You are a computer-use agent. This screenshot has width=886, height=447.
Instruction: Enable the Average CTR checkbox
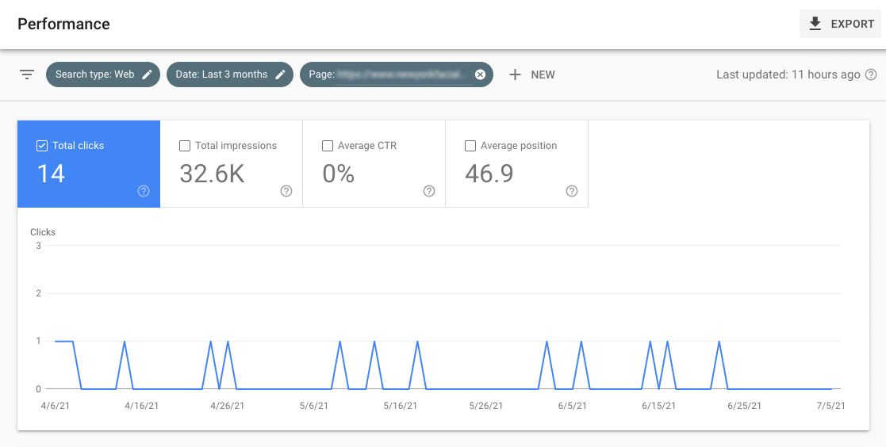(x=327, y=146)
